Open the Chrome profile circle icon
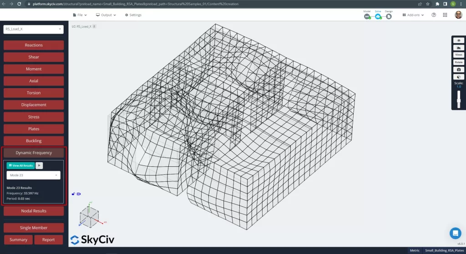Screen dimensions: 466x254 453,4
